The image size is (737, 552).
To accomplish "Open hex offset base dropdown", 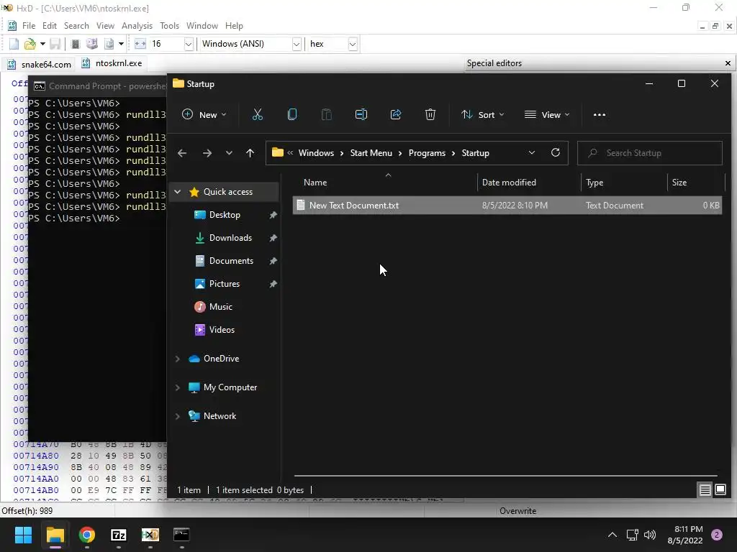I will 353,44.
